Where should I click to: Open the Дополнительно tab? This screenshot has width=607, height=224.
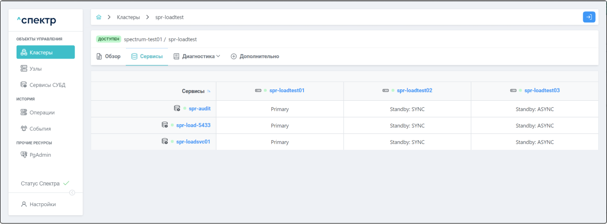point(255,56)
